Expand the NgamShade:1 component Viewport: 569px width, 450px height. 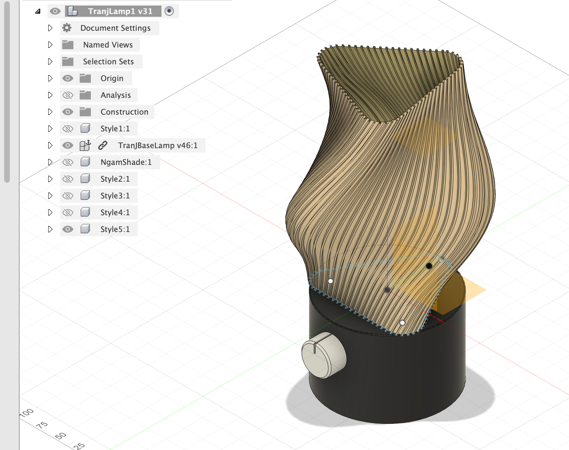coord(50,162)
